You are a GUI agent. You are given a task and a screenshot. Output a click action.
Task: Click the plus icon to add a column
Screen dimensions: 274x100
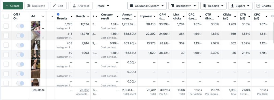point(272,16)
